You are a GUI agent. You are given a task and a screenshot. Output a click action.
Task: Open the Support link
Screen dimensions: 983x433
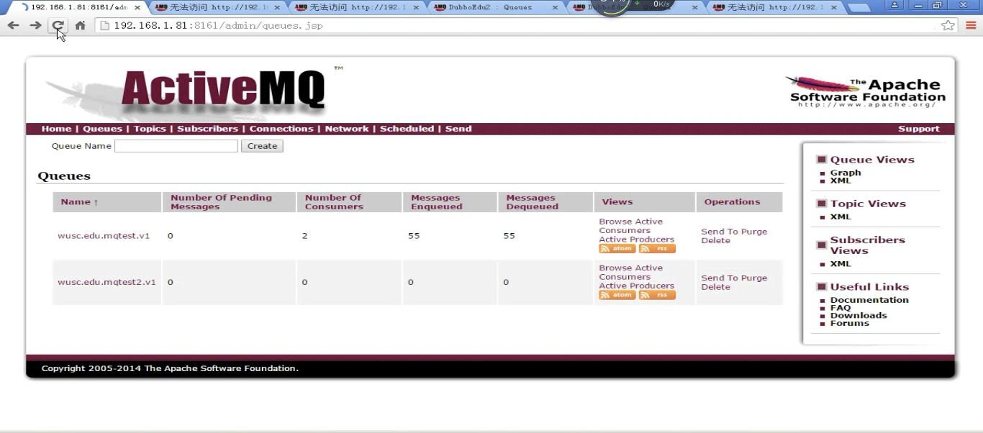click(919, 129)
